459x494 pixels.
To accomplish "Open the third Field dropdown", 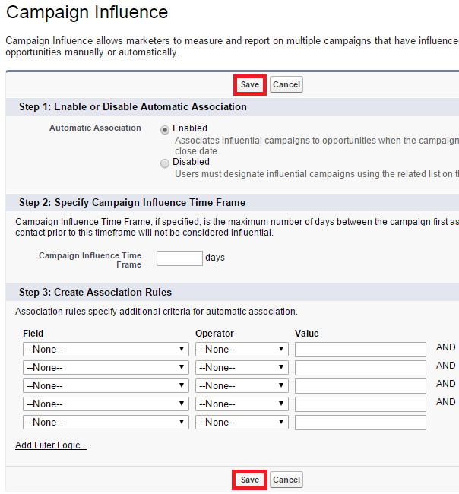I will click(106, 386).
